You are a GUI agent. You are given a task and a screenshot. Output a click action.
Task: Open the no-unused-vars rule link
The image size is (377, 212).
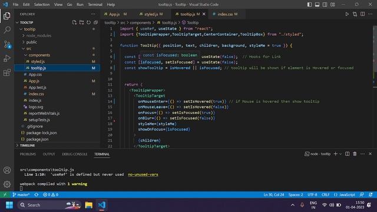pyautogui.click(x=143, y=174)
